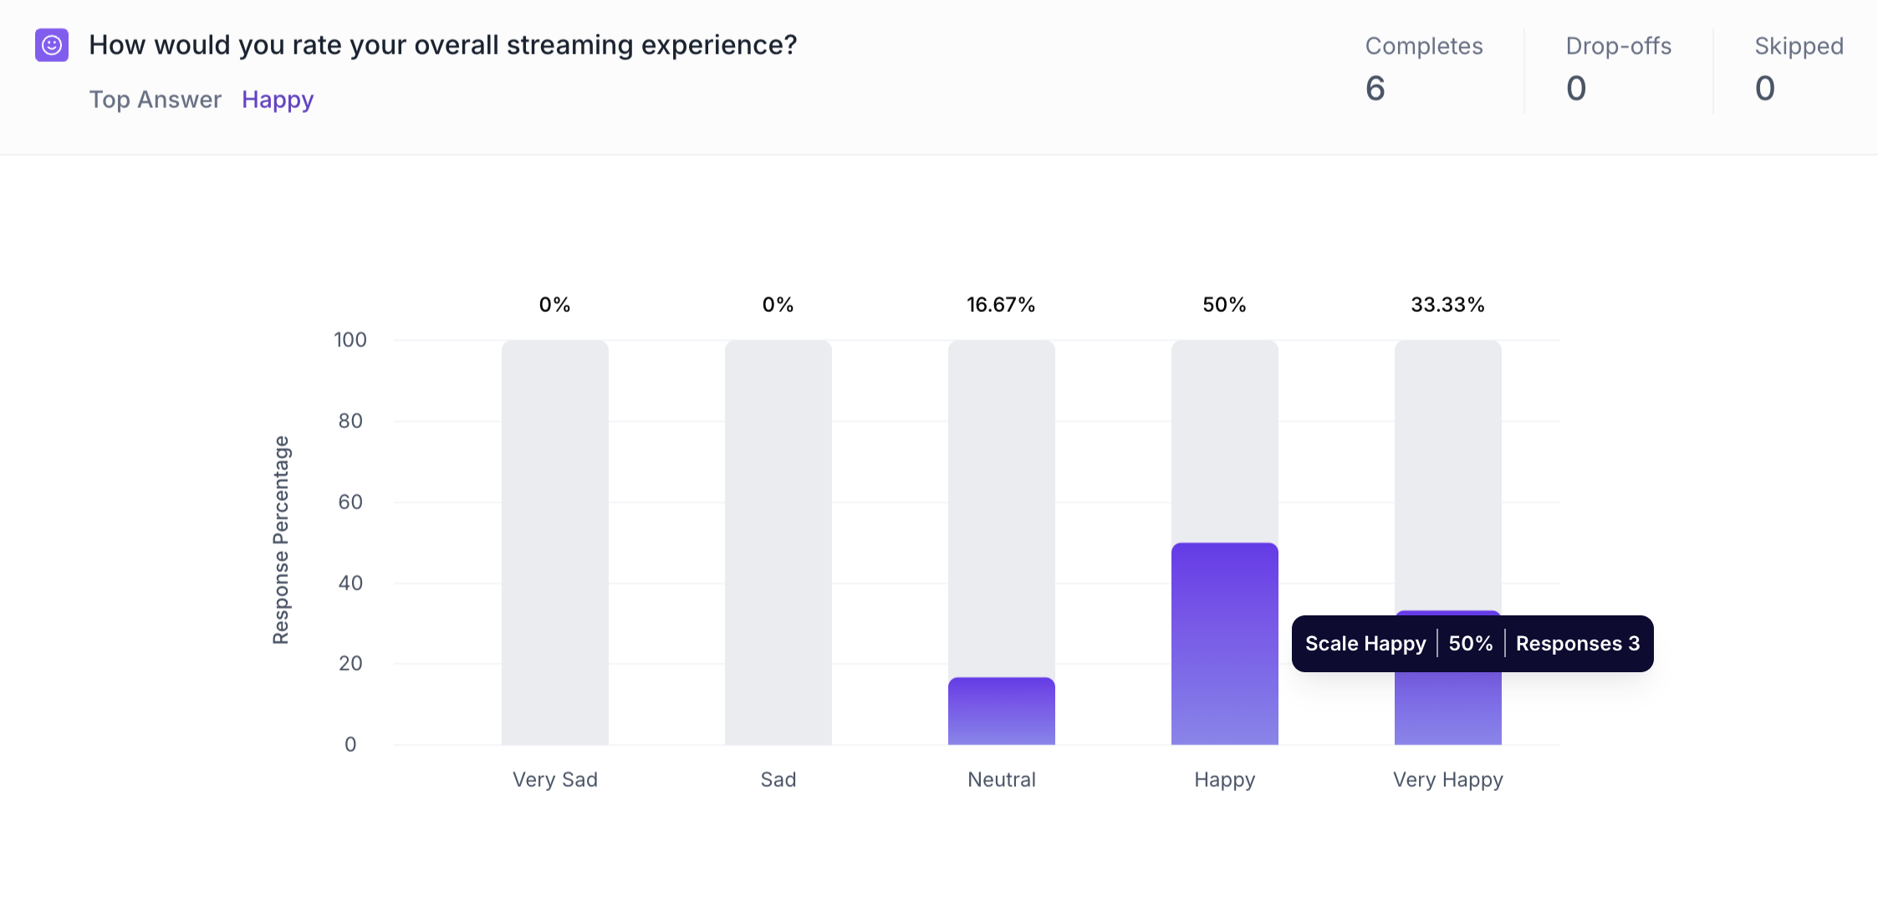Select the Completes count of 6
Screen dimensions: 1878x913
pos(1375,89)
